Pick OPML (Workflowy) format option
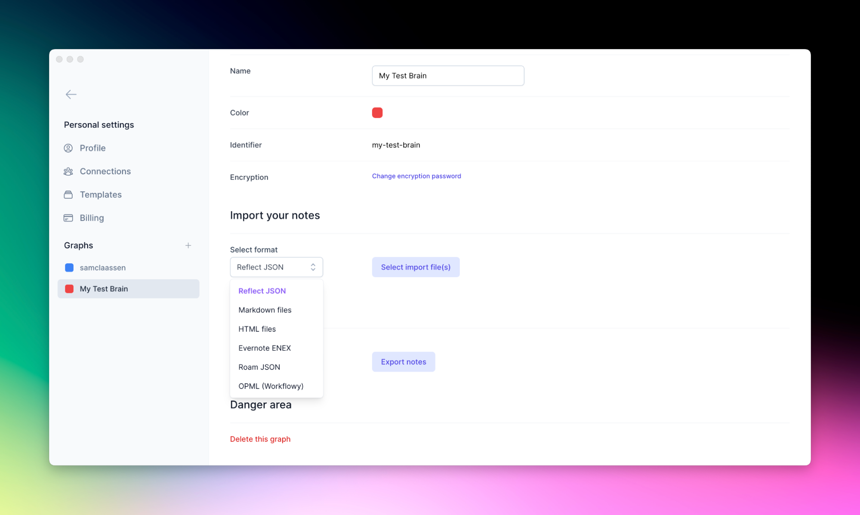This screenshot has width=860, height=515. [271, 386]
